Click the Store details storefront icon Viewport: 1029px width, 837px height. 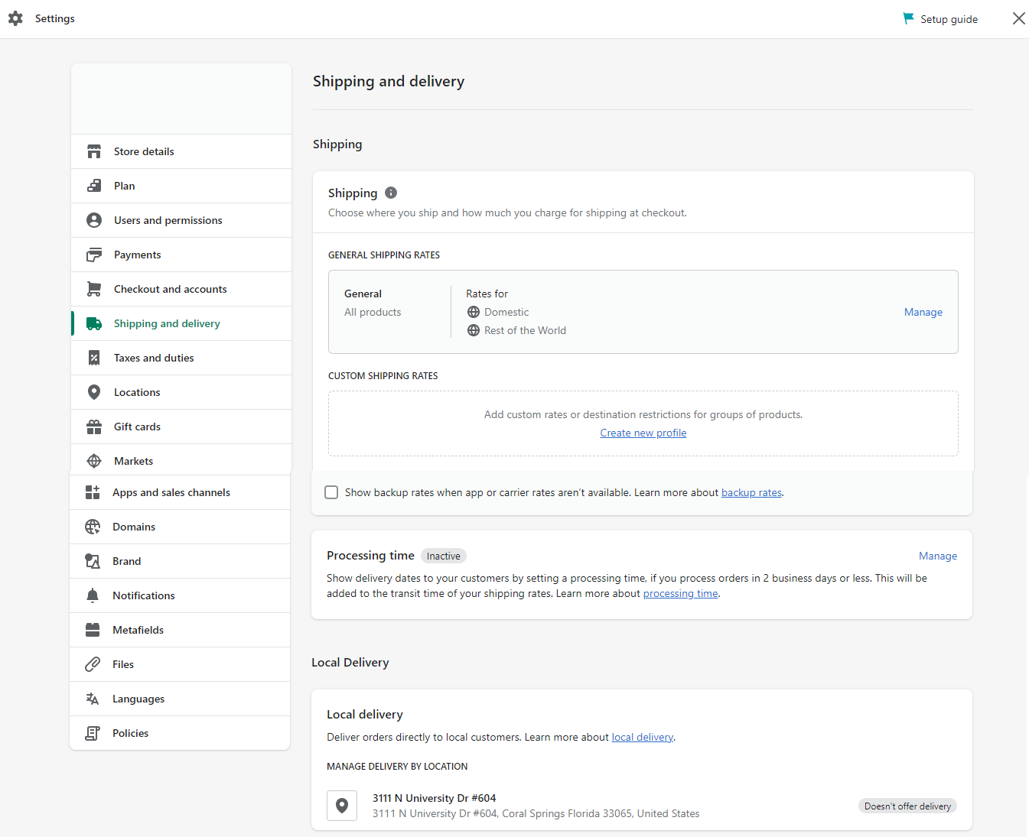[94, 151]
